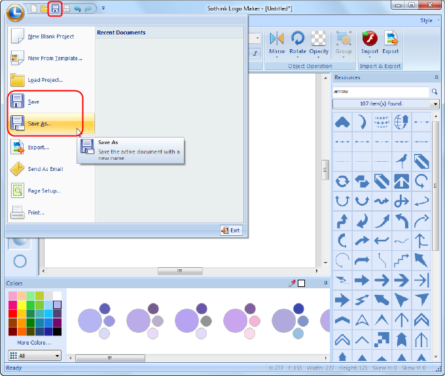
Task: Click the Rotate tool in the ribbon
Action: point(297,43)
